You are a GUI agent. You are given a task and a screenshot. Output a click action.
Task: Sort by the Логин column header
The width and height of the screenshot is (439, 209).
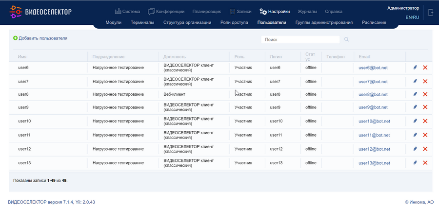tap(276, 57)
